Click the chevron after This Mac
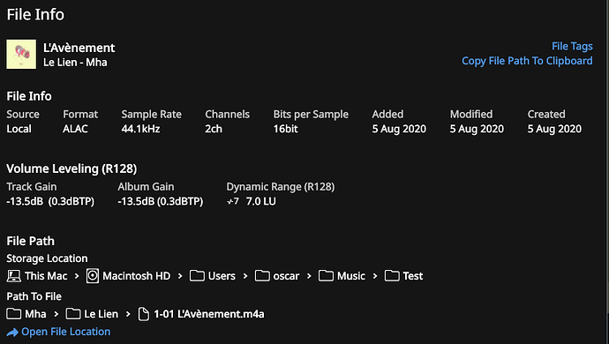 point(77,276)
